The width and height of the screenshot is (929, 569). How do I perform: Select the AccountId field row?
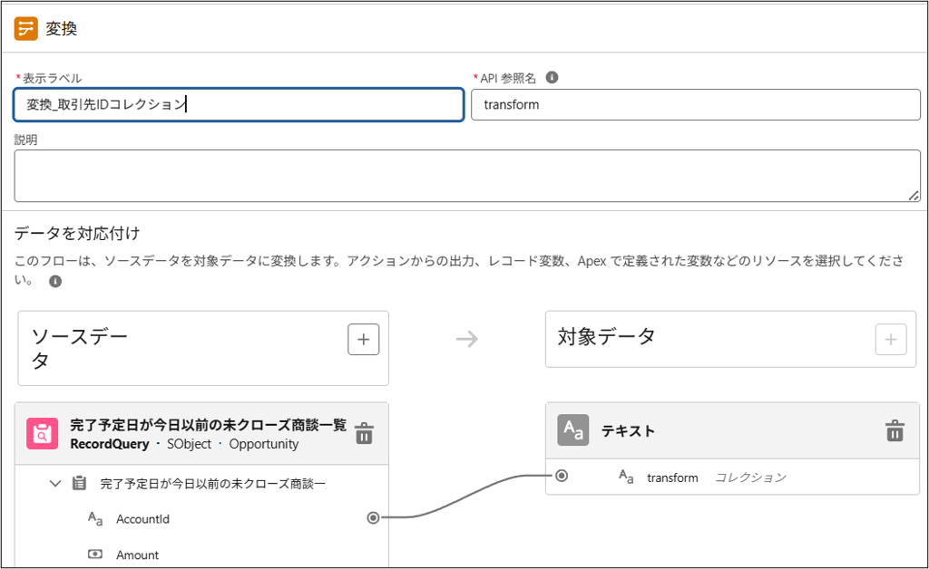pos(202,519)
